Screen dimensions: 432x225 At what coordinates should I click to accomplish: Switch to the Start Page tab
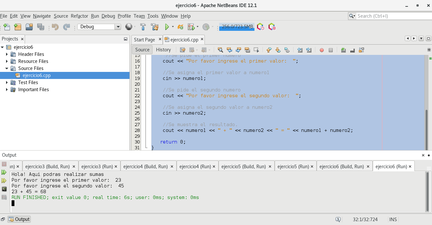(x=144, y=40)
